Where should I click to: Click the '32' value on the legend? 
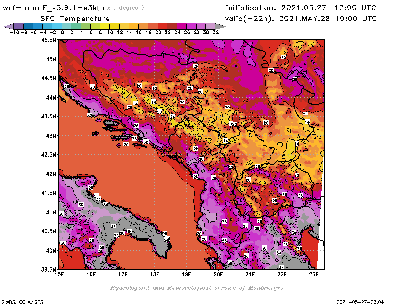pyautogui.click(x=216, y=32)
